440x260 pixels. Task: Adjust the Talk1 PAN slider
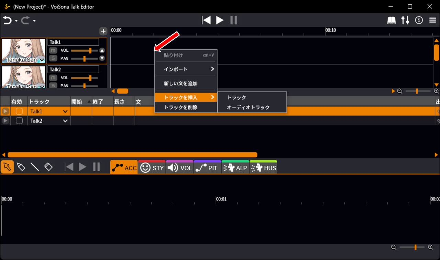pyautogui.click(x=84, y=59)
